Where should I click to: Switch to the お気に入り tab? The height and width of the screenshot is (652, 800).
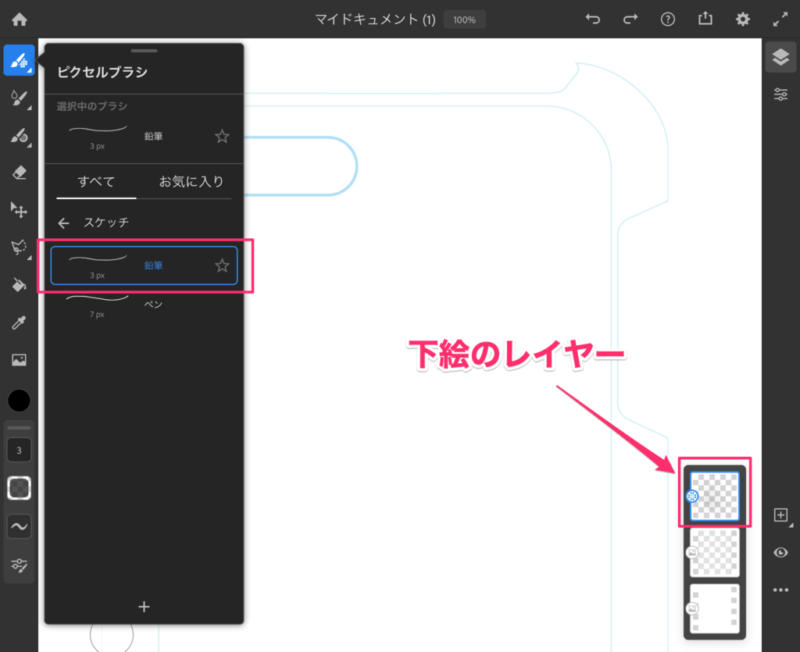pyautogui.click(x=191, y=182)
